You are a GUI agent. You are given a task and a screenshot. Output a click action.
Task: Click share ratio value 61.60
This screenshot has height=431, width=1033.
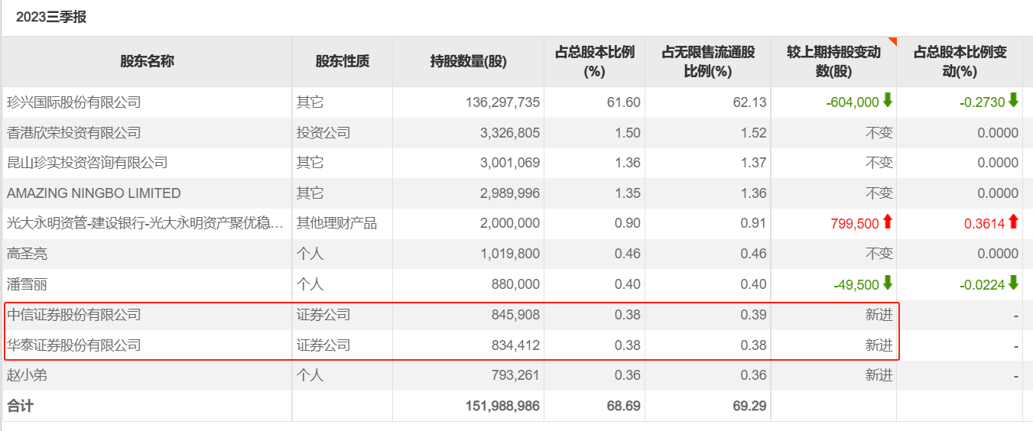pos(627,102)
